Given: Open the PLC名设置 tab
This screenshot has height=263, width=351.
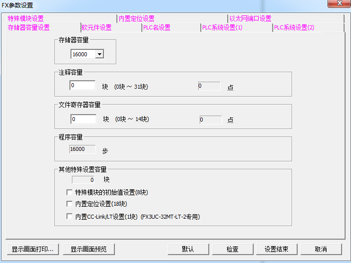Looking at the screenshot, I should (157, 27).
